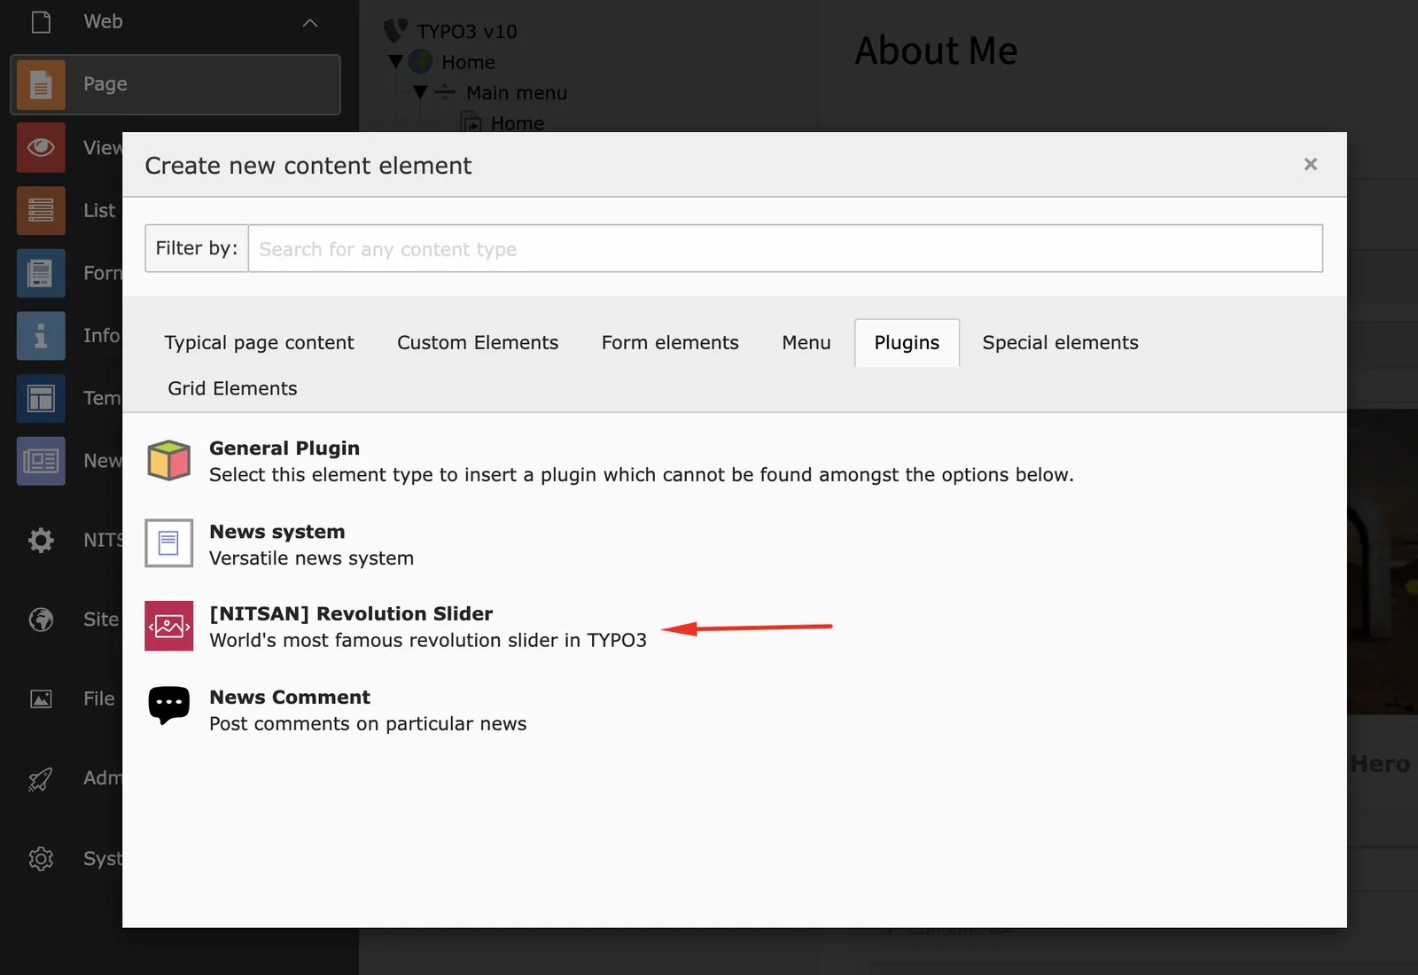Switch to Grid Elements tab

point(232,389)
